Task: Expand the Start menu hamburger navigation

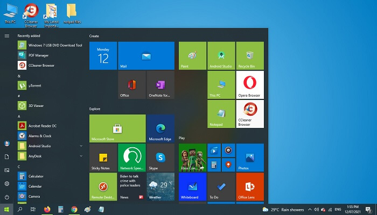Action: 6,36
